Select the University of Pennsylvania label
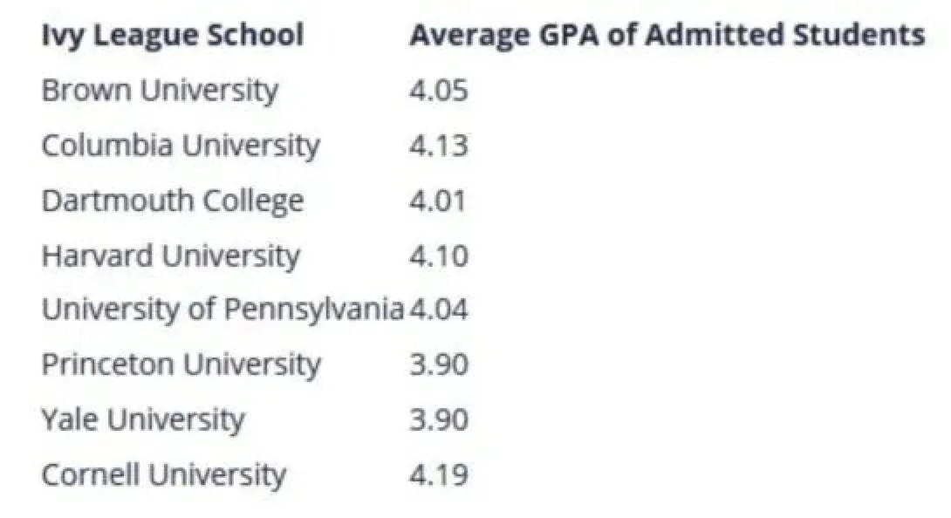Screen dimensions: 951x518 pos(222,310)
